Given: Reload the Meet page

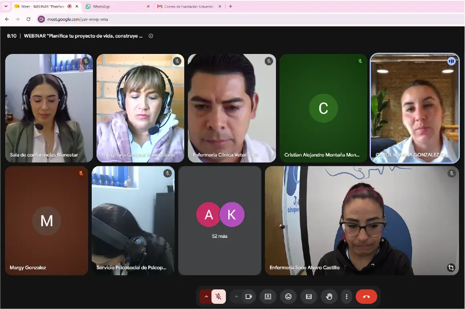Looking at the screenshot, I should point(28,19).
